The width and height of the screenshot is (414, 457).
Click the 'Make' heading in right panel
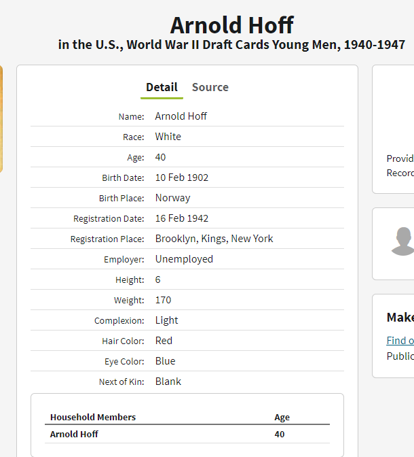(x=400, y=317)
